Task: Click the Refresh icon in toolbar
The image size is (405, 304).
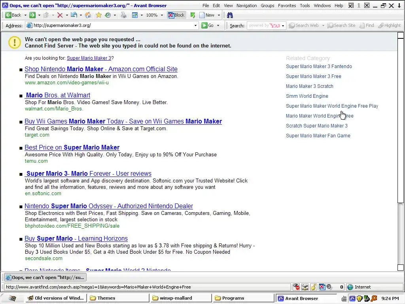Action: [108, 15]
